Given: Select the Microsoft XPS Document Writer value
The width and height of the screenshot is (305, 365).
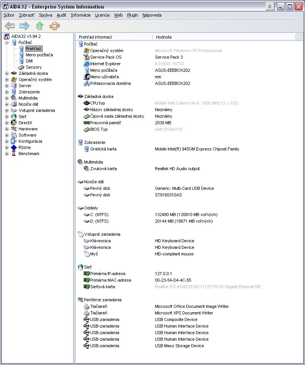Looking at the screenshot, I should [x=184, y=313].
